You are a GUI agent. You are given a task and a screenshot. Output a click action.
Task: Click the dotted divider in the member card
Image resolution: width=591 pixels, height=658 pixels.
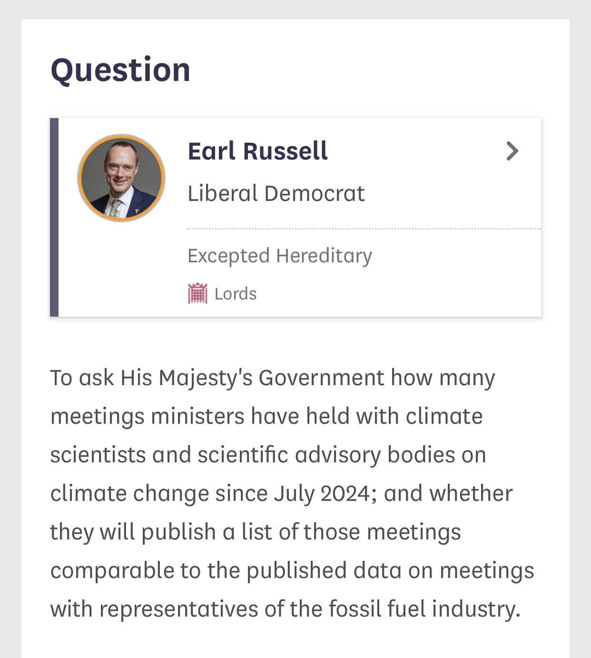pyautogui.click(x=364, y=229)
